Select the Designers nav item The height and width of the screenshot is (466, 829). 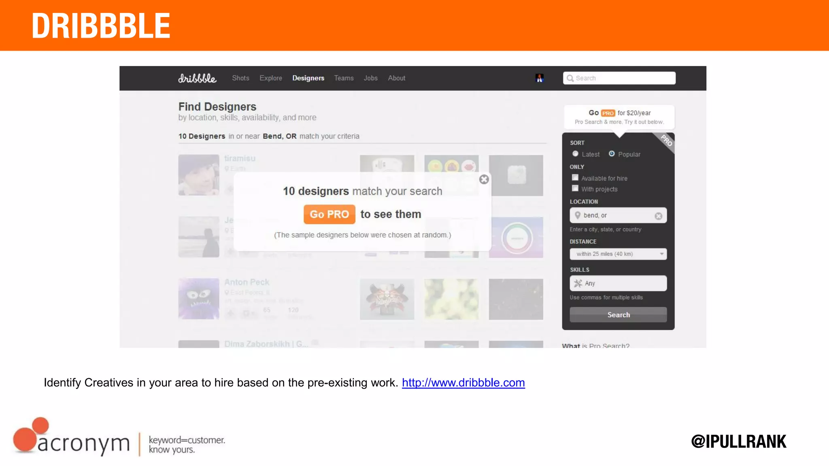pyautogui.click(x=308, y=78)
